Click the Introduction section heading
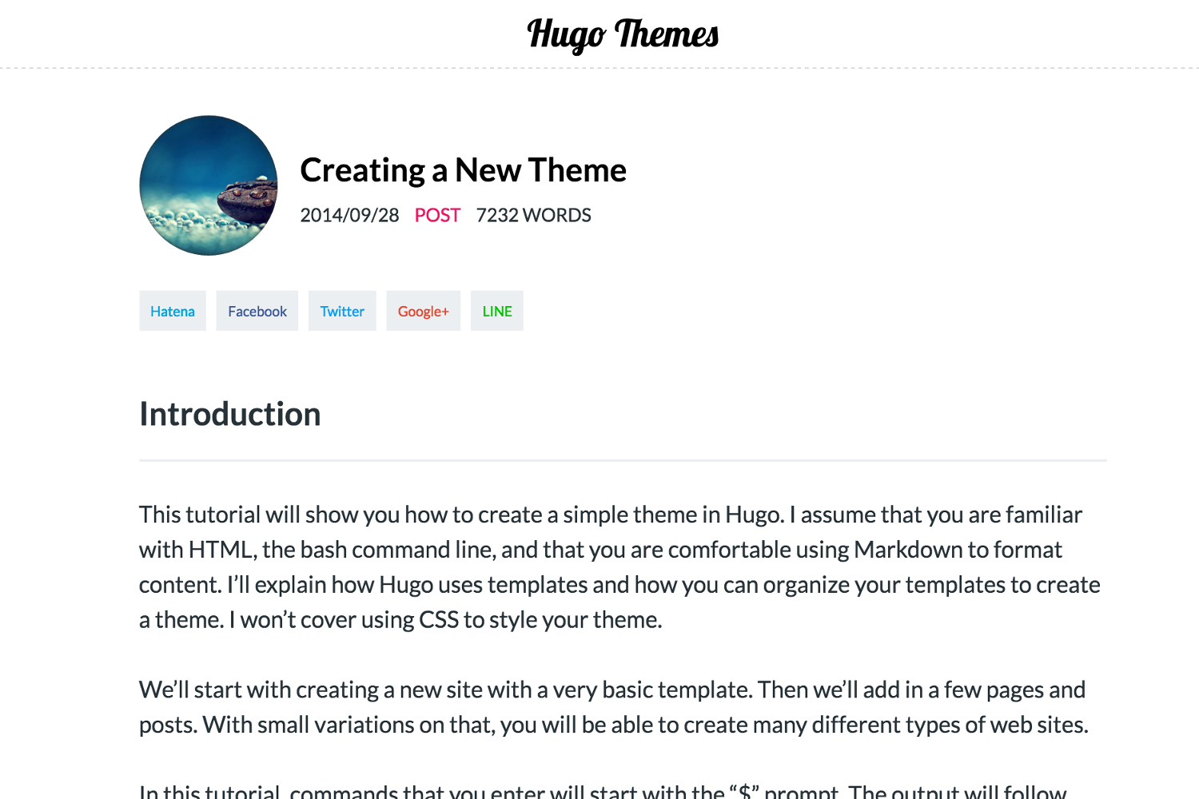 pyautogui.click(x=230, y=414)
